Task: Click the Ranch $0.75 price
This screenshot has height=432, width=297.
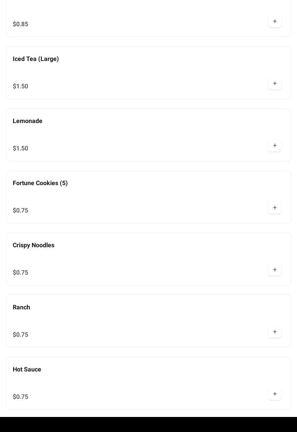Action: pos(20,335)
